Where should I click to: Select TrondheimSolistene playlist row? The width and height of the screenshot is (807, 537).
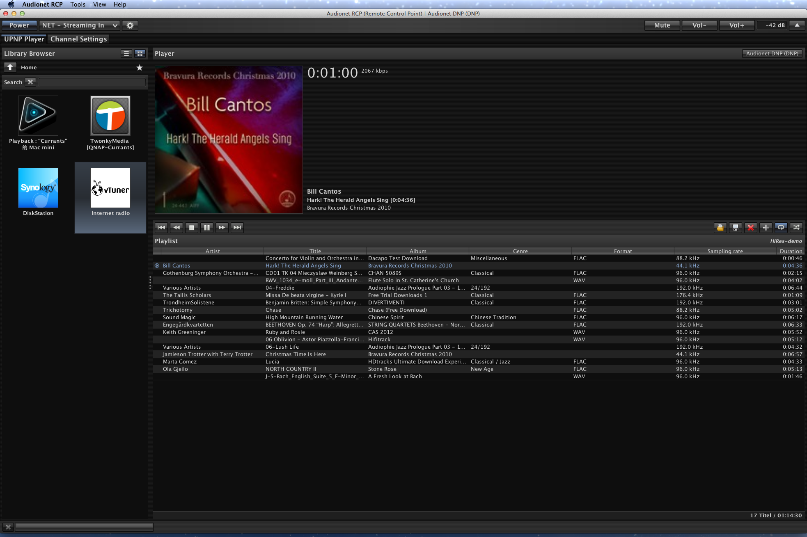point(479,303)
